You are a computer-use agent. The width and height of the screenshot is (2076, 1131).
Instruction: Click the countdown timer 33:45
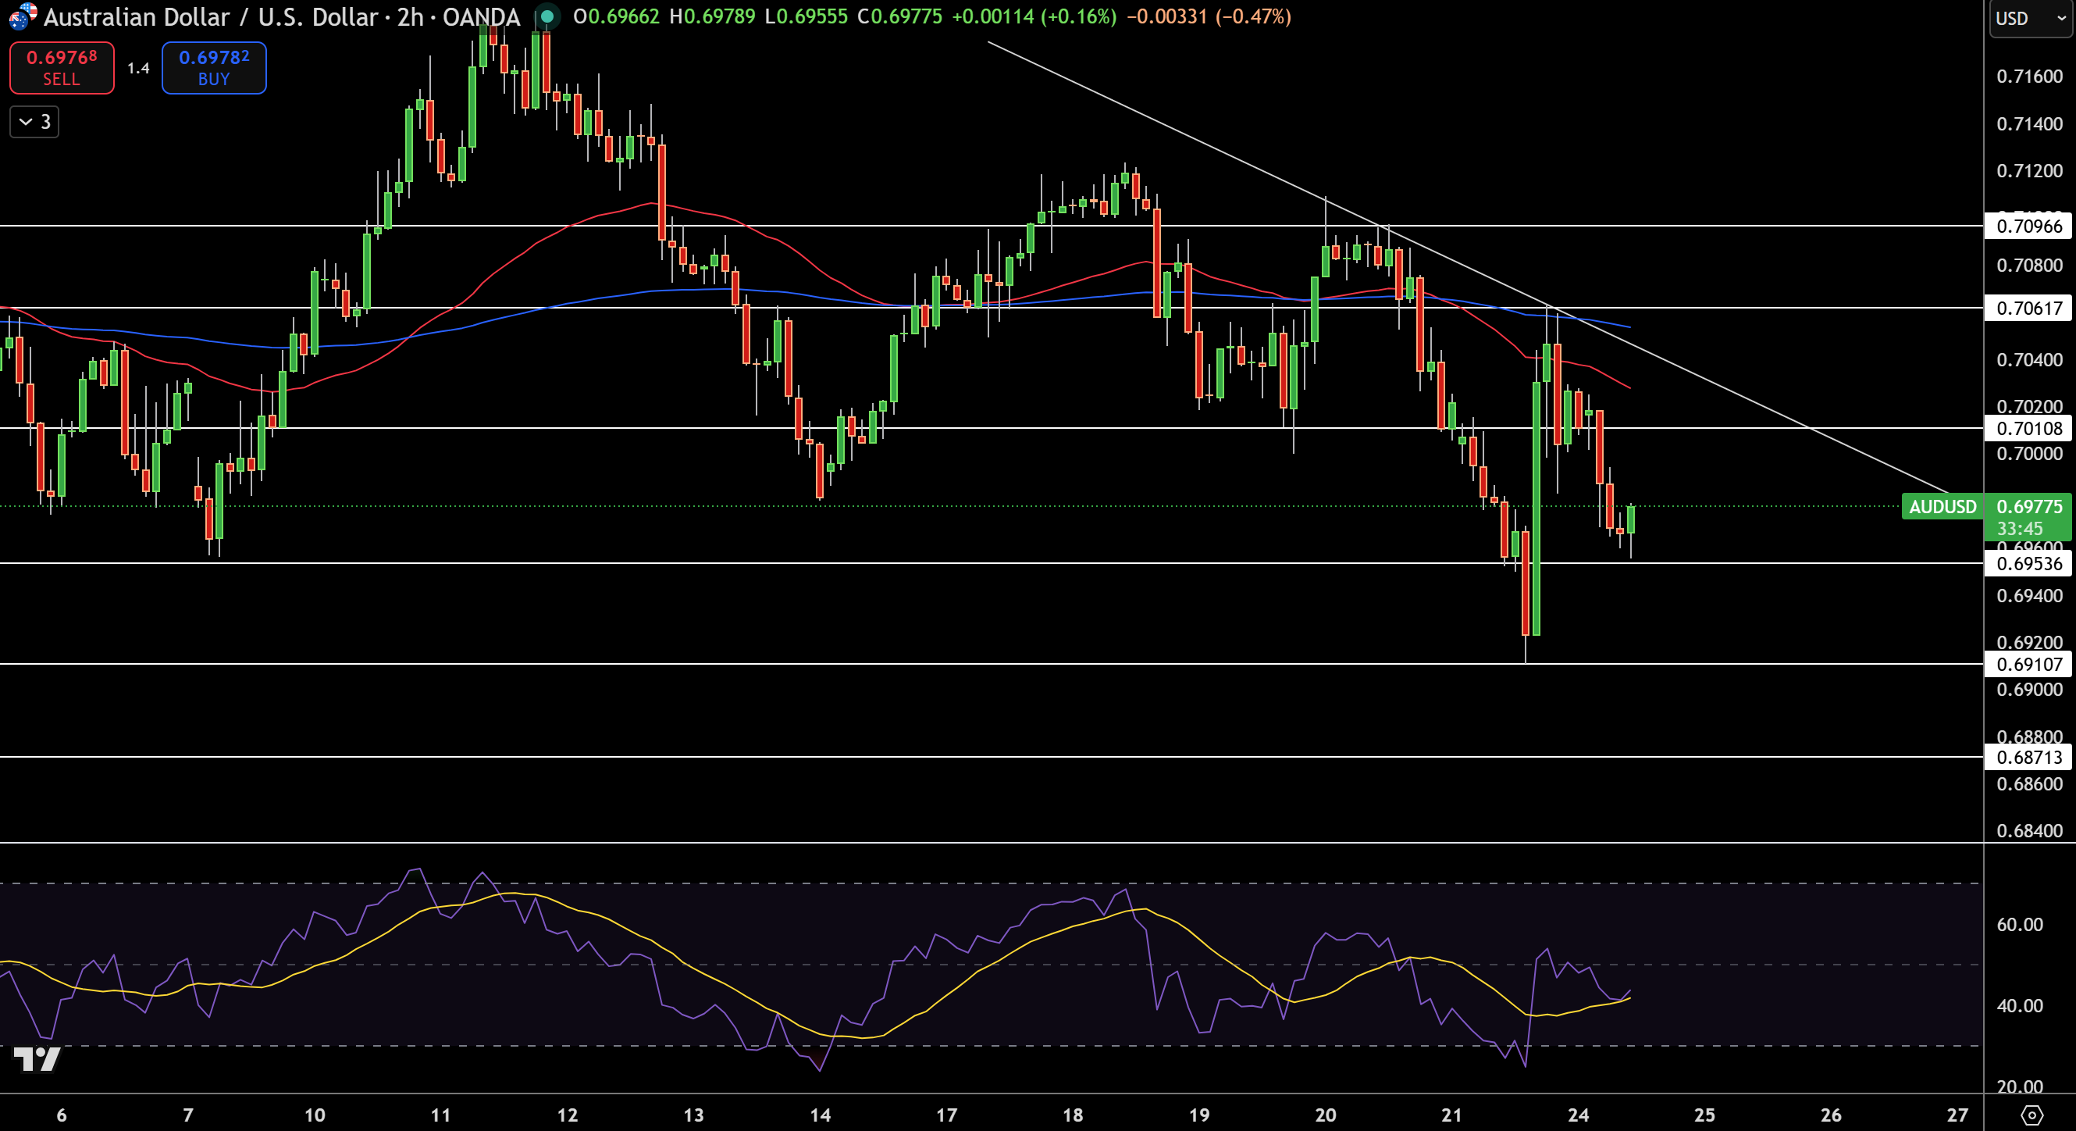click(2020, 529)
